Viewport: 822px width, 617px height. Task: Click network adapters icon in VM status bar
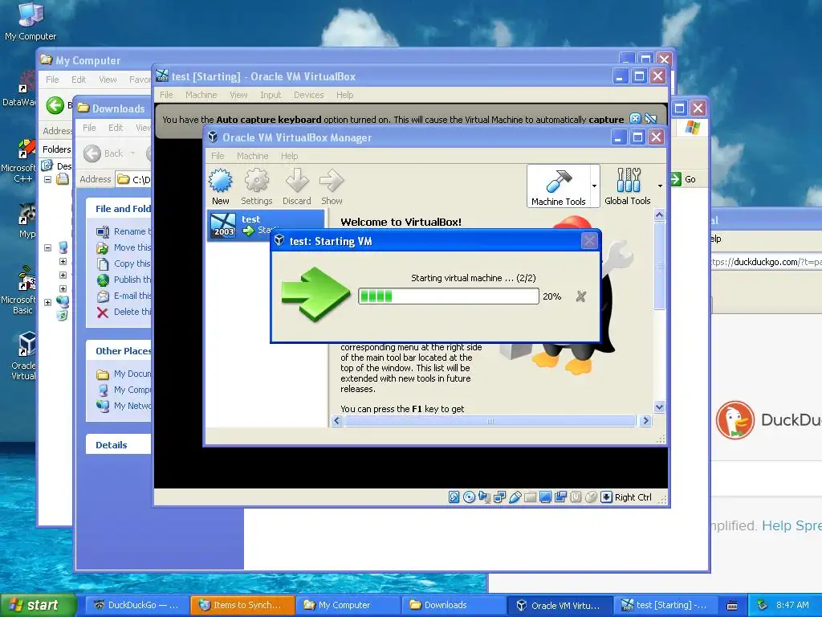coord(499,496)
